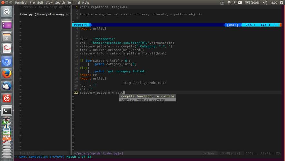Click 'import urllib2' on line 18

[93, 78]
